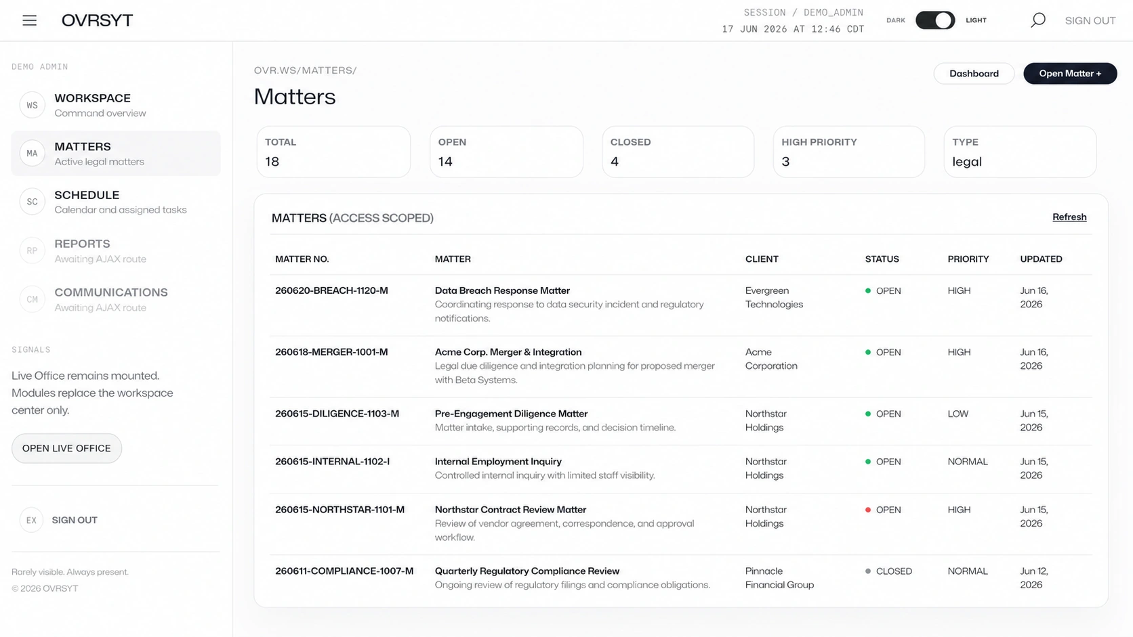Click the CM communications circle icon
This screenshot has width=1133, height=637.
(x=32, y=299)
